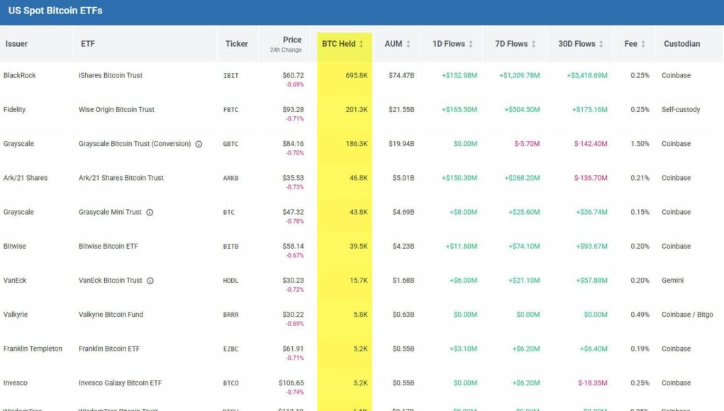Click the +$3,418.69M 30D flow value

coord(587,75)
